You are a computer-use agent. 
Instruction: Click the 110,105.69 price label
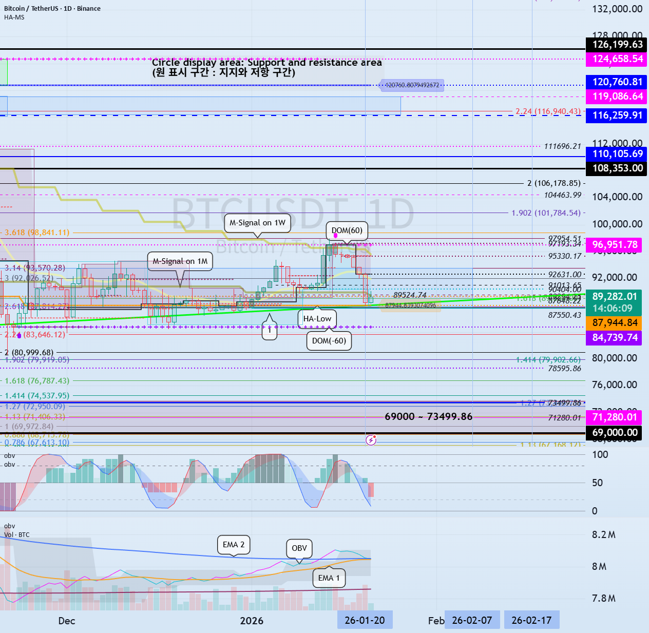point(616,154)
